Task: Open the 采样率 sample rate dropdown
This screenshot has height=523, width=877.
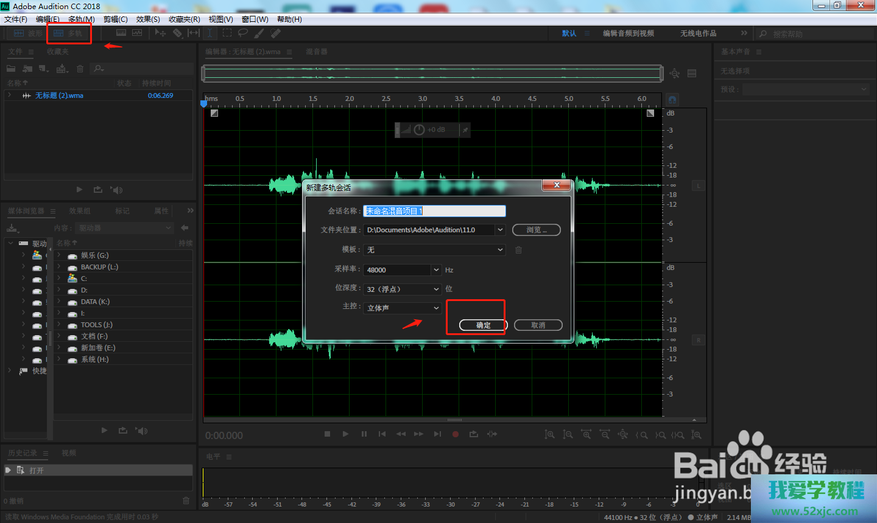Action: (436, 270)
